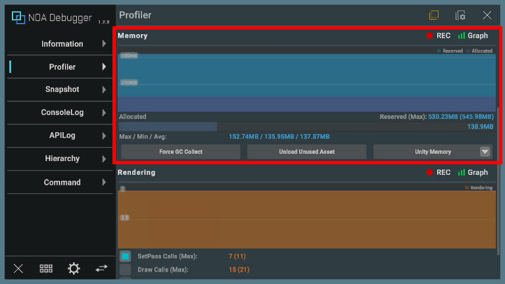Close the debugger with the bottom-left X icon
505x284 pixels.
click(x=18, y=268)
